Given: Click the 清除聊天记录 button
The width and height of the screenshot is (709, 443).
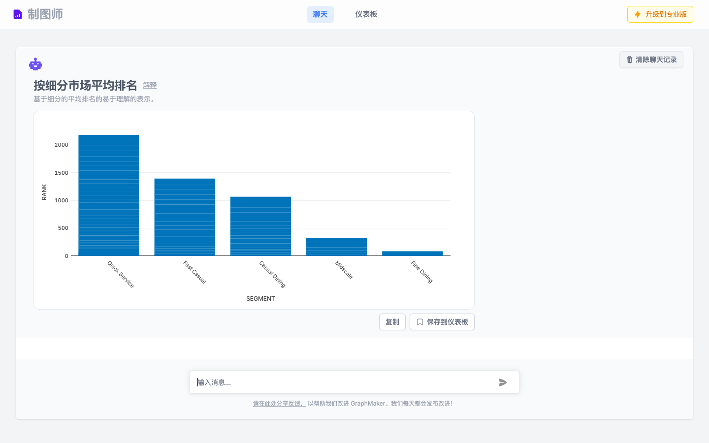Looking at the screenshot, I should tap(651, 60).
